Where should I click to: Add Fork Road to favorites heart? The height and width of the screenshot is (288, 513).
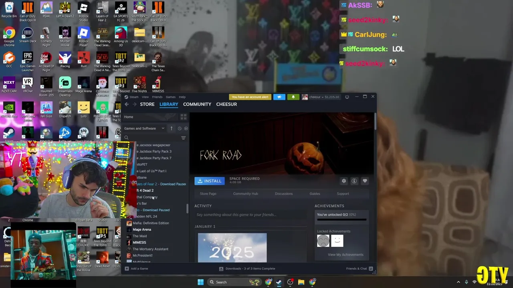[365, 181]
